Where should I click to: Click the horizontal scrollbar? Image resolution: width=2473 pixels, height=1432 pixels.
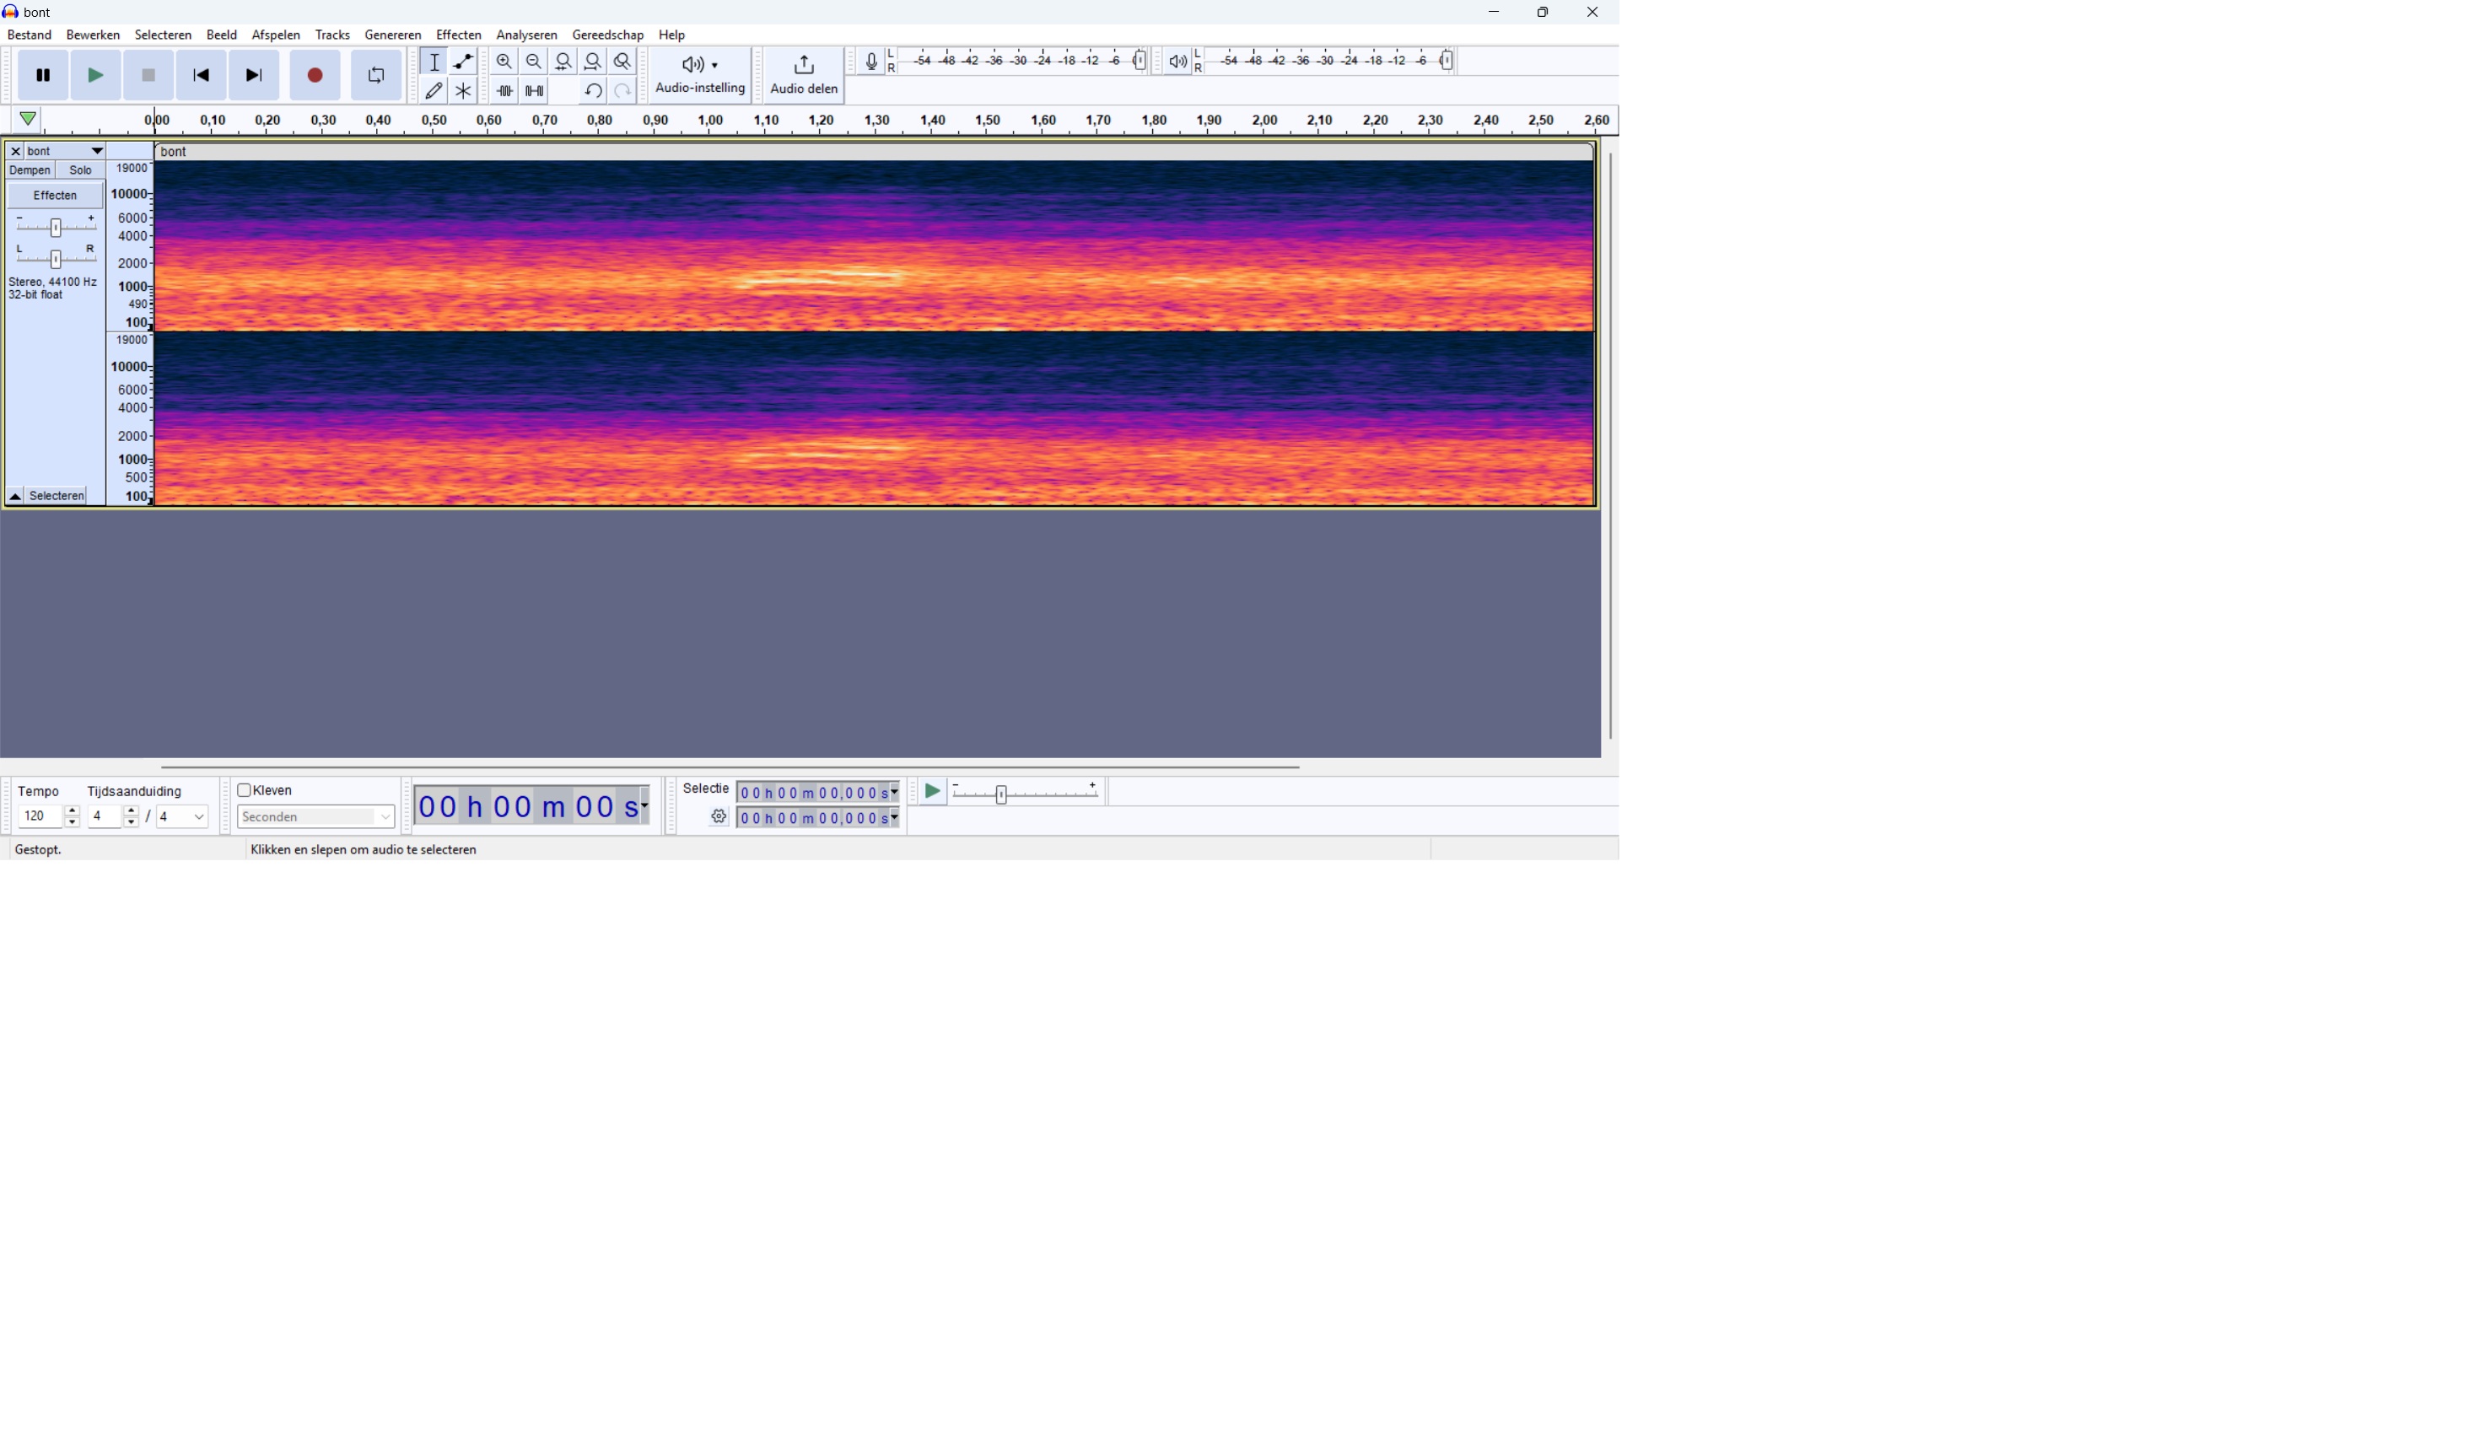tap(730, 767)
